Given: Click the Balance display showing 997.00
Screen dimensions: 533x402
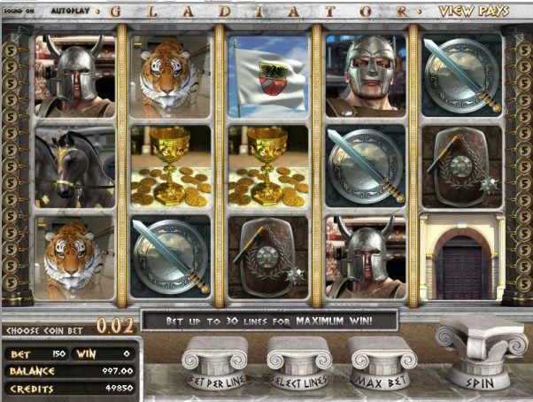Looking at the screenshot, I should 70,371.
